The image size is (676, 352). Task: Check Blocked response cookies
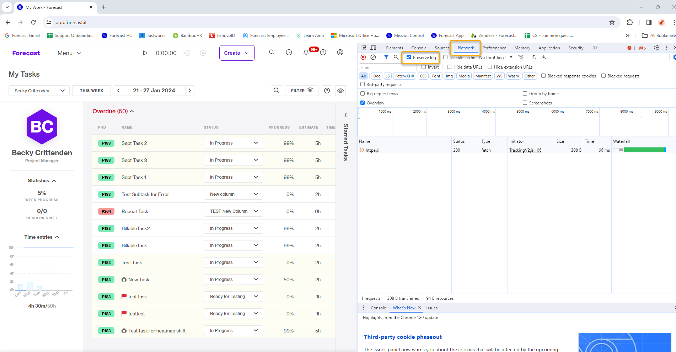pos(543,76)
